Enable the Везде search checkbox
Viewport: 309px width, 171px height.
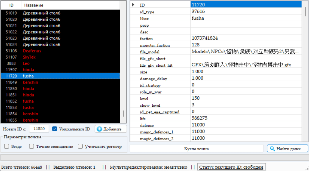point(7,146)
